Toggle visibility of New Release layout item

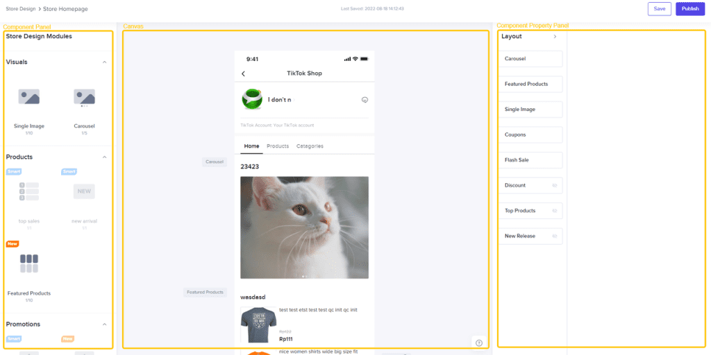(554, 236)
